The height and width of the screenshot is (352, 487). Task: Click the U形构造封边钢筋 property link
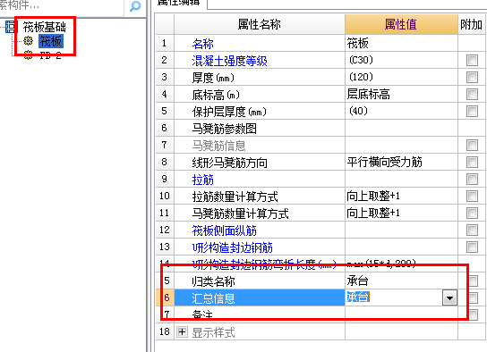coord(233,247)
